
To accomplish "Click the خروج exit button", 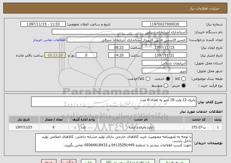I will [x=49, y=161].
